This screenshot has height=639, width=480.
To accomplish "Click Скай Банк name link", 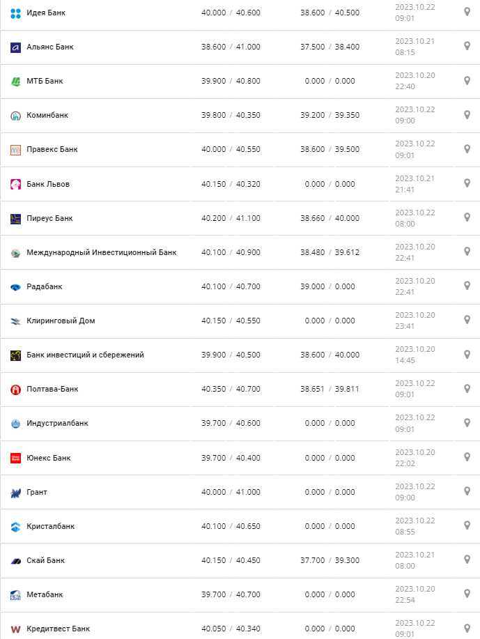I will 45,560.
